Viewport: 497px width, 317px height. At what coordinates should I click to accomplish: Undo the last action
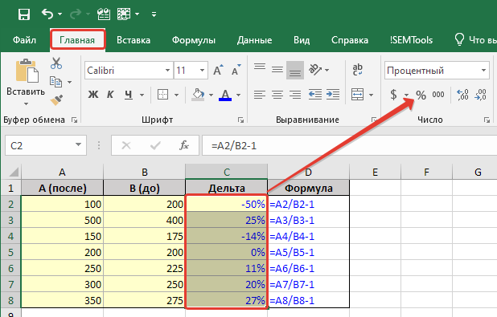(47, 14)
